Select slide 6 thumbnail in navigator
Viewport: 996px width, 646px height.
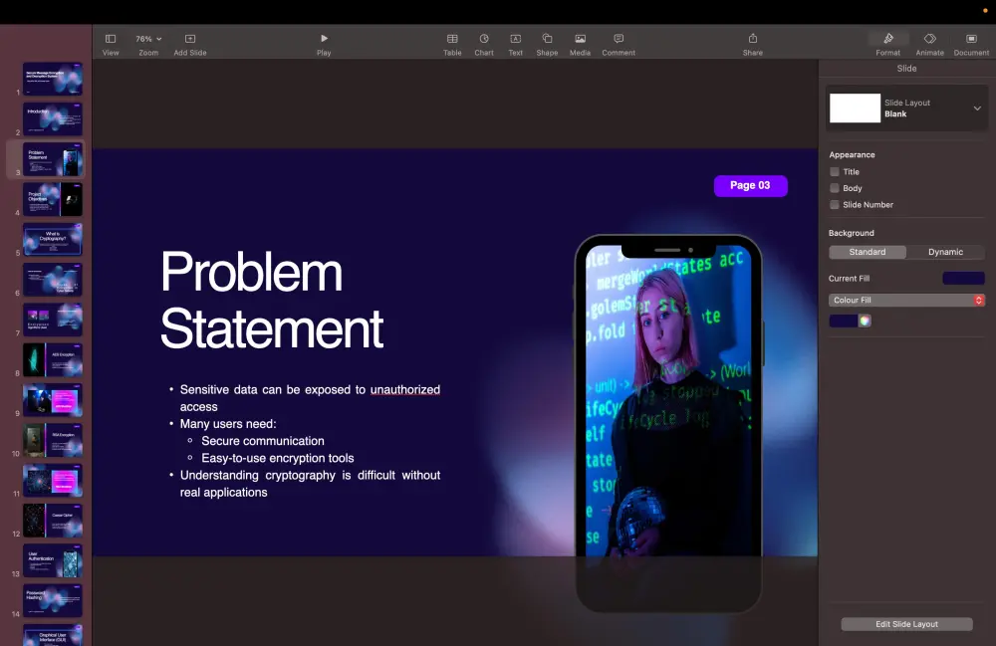coord(53,280)
